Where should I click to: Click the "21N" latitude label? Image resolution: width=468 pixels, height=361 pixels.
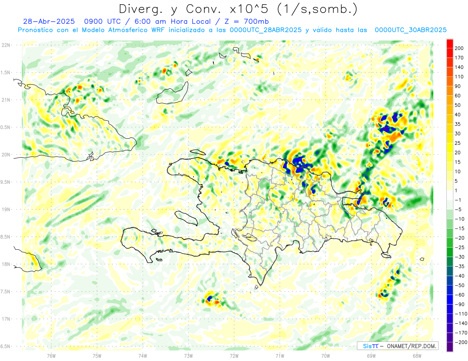tap(6, 100)
